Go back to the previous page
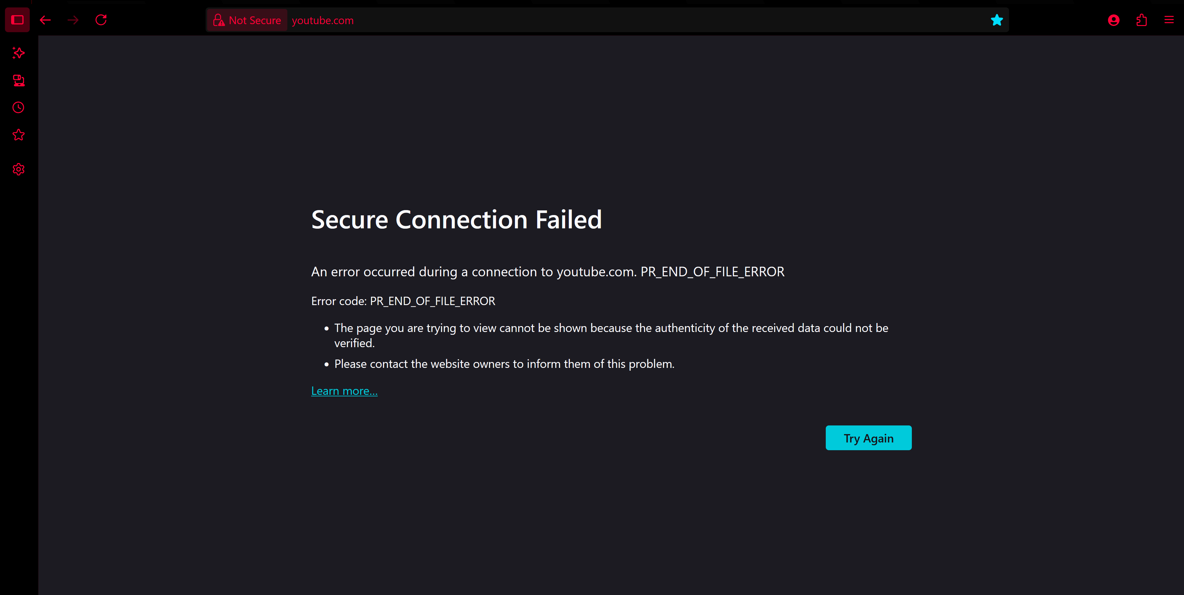 [x=45, y=20]
